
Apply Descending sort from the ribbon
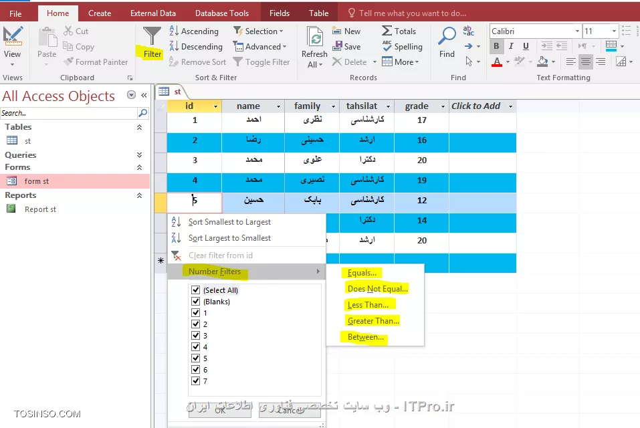click(x=196, y=46)
